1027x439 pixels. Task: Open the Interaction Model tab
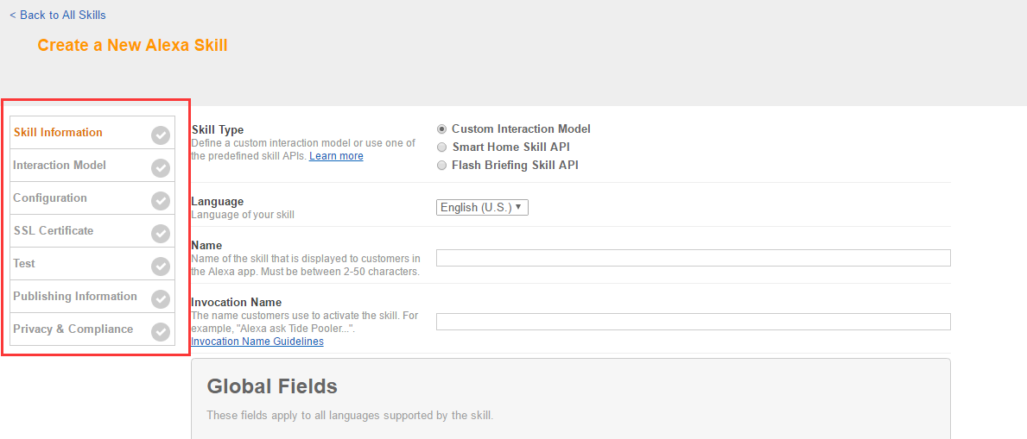(x=60, y=166)
